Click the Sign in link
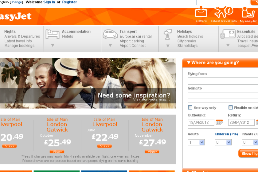Viewport: 258px width, 172px height. pyautogui.click(x=49, y=2)
